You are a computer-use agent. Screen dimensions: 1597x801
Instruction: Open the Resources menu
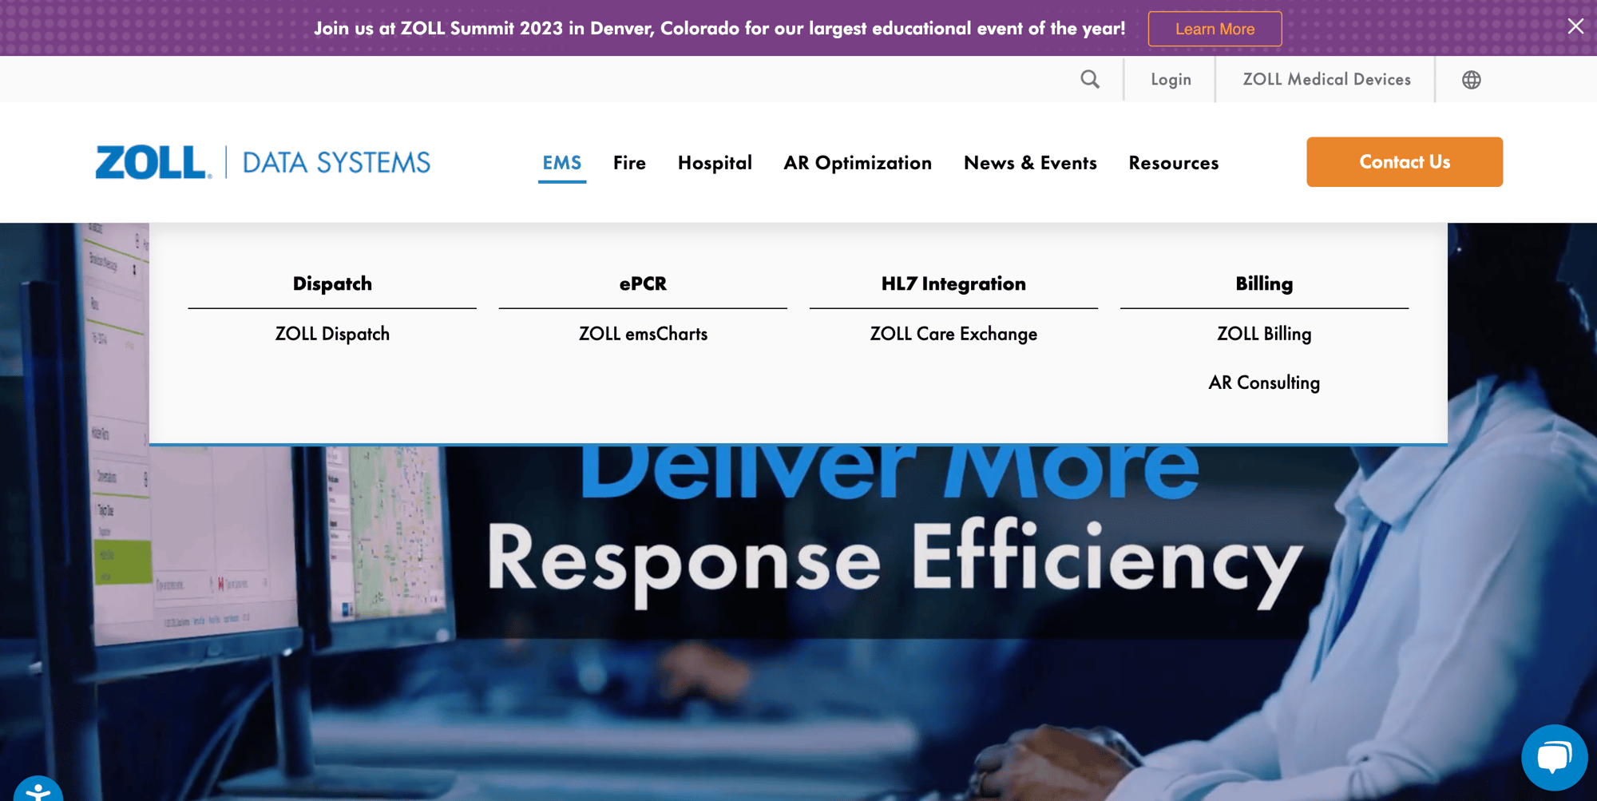pyautogui.click(x=1174, y=163)
